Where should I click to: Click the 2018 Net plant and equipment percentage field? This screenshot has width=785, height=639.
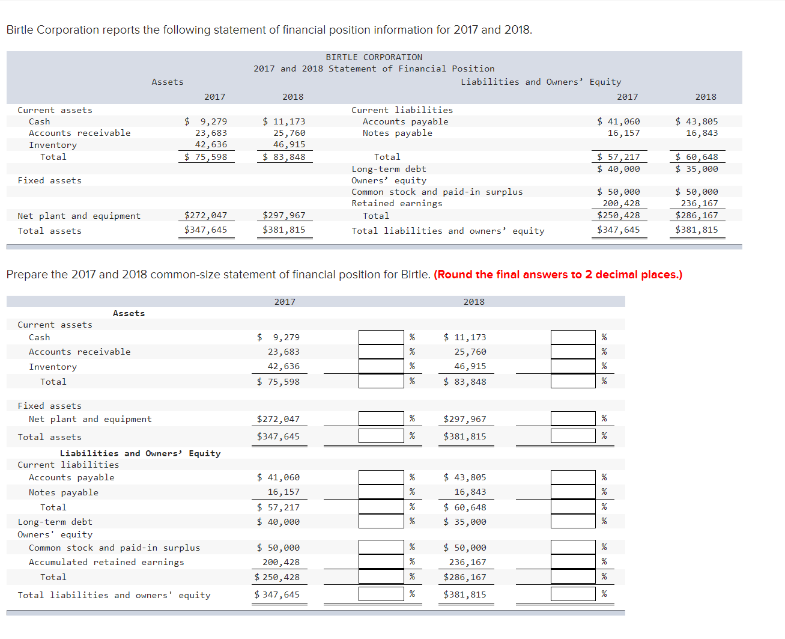(x=574, y=418)
